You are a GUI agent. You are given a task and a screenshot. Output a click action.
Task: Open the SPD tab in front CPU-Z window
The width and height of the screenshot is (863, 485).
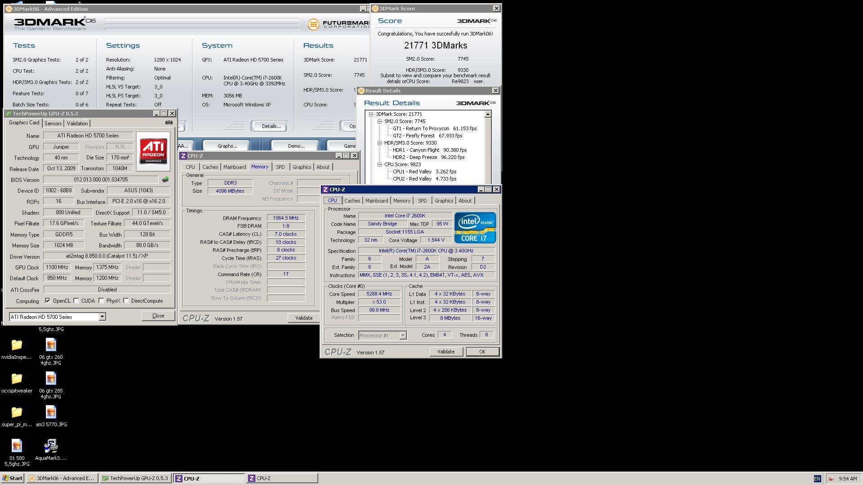423,201
